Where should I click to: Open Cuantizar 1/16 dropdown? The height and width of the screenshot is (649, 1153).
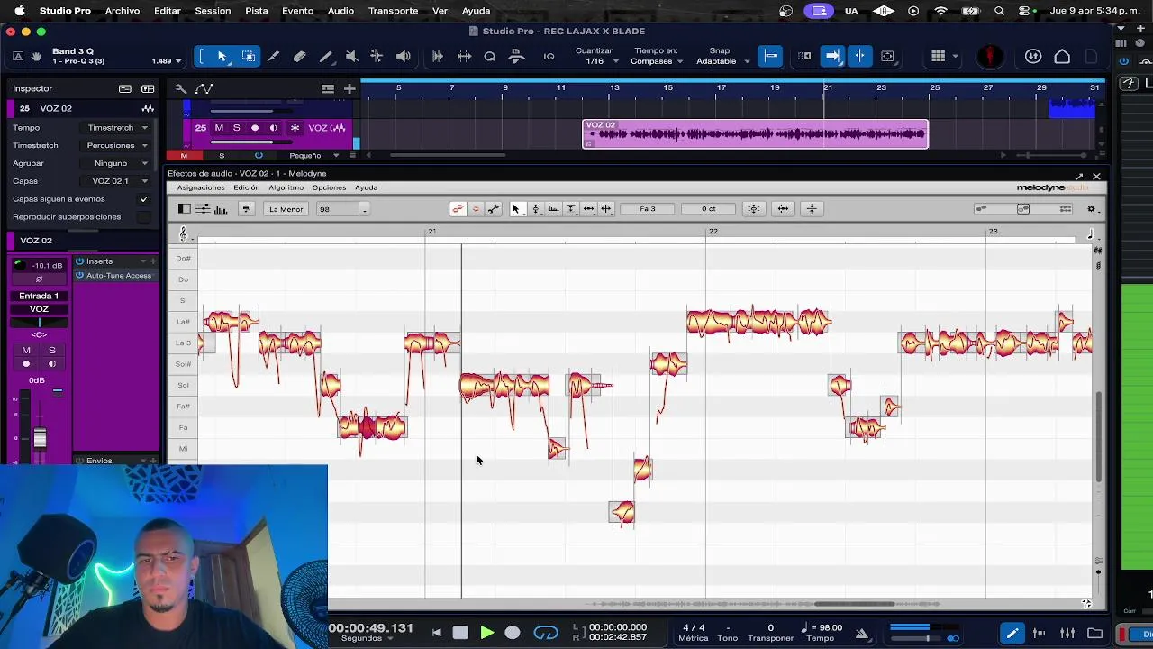pos(597,61)
